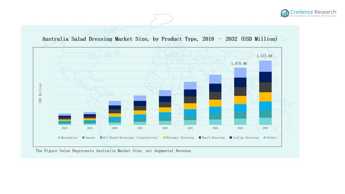Select the Ranch Dressing legend swatch
Viewport: 345px width, 194px height.
click(200, 138)
